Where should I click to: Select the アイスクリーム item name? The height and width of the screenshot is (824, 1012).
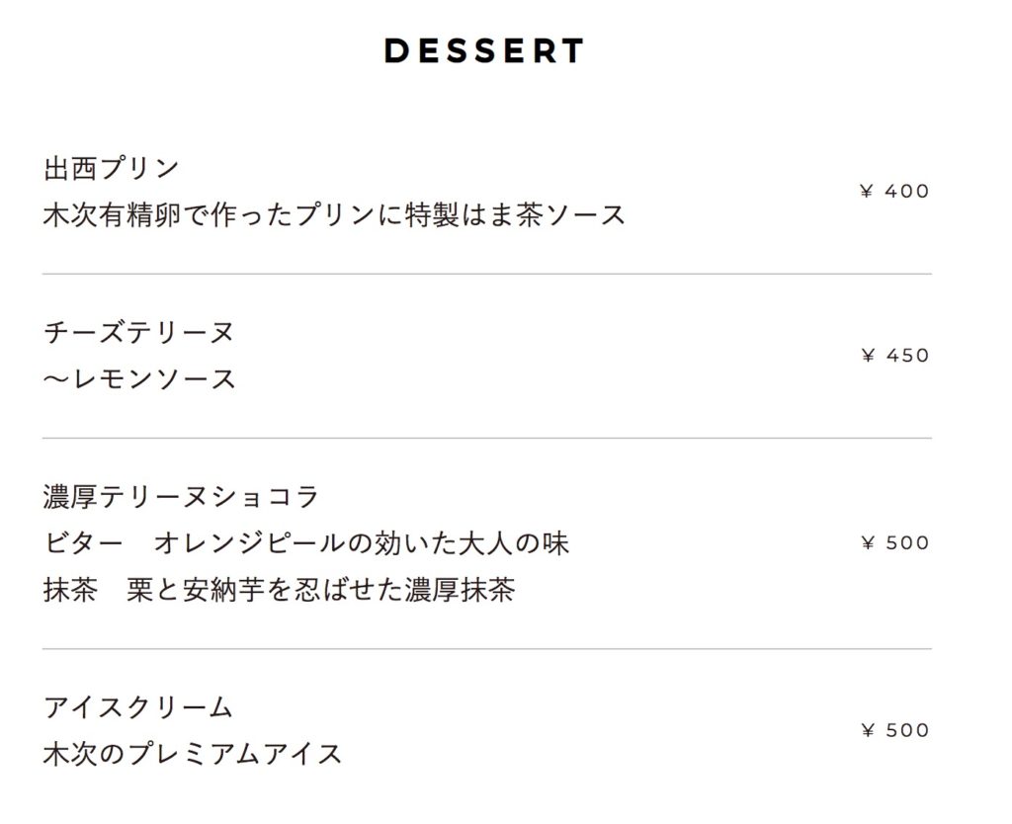[138, 707]
